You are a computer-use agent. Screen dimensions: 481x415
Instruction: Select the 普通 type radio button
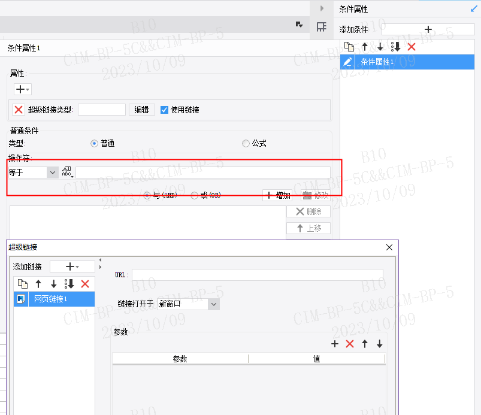tap(94, 143)
